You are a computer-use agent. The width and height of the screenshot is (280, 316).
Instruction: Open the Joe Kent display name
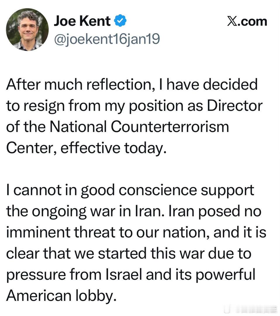click(x=82, y=22)
